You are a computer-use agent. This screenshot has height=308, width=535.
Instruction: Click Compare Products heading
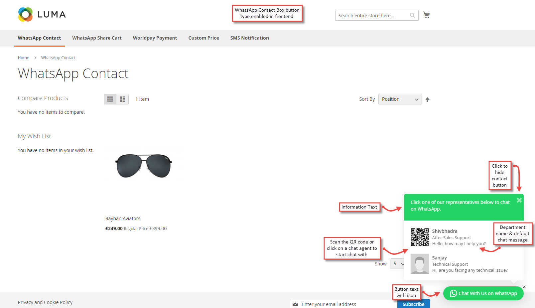43,98
